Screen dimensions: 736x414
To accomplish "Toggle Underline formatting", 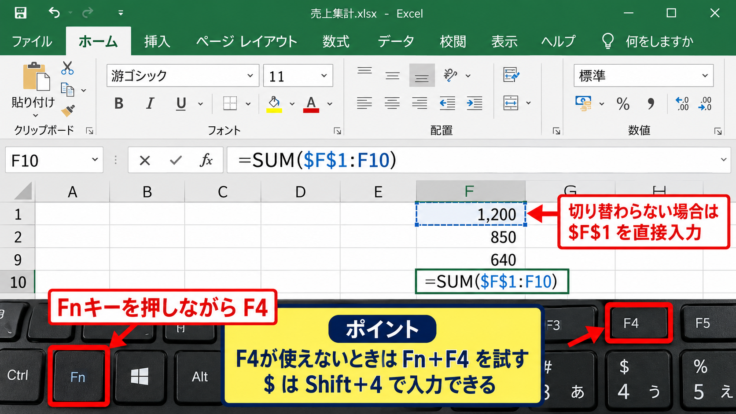I will click(x=181, y=104).
